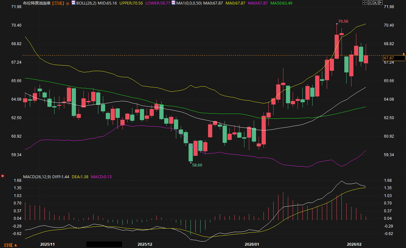Image resolution: width=406 pixels, height=248 pixels.
Task: Click the 2026/01 date on time axis
Action: click(252, 244)
